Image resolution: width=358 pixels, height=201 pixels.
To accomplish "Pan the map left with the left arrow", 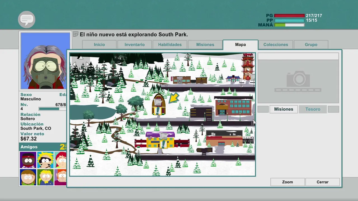I will [x=74, y=64].
